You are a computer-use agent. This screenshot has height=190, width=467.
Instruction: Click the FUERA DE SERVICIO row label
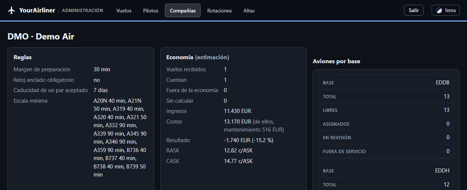pos(344,152)
